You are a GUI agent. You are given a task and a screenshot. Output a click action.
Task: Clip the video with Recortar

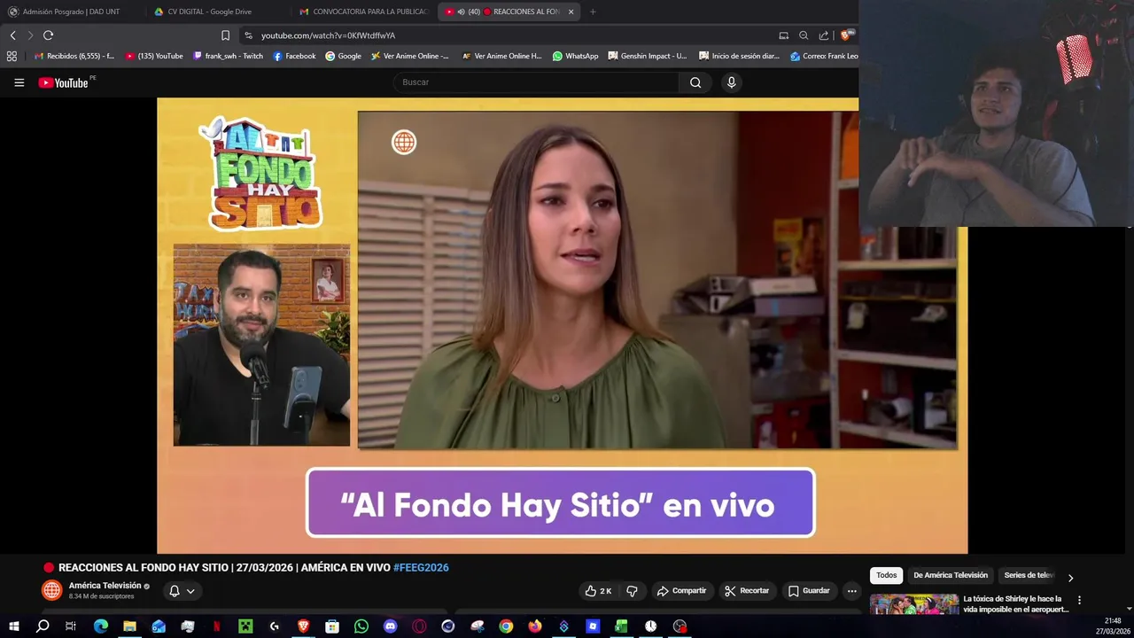click(x=746, y=591)
